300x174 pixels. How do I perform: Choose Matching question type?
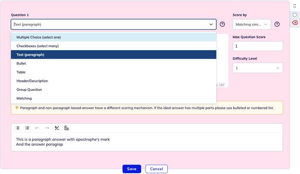(x=114, y=98)
